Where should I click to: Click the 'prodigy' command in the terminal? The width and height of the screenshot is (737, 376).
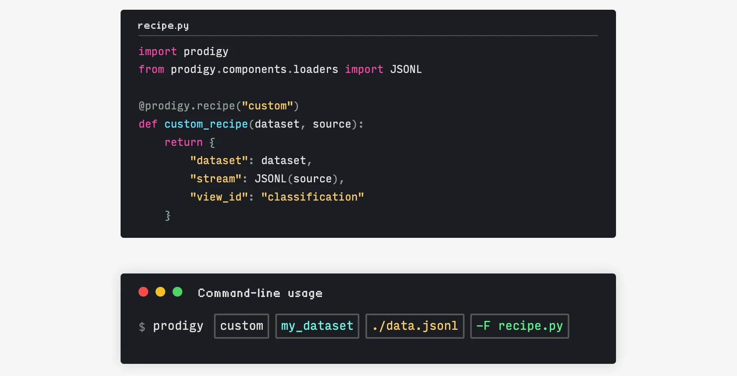click(178, 326)
